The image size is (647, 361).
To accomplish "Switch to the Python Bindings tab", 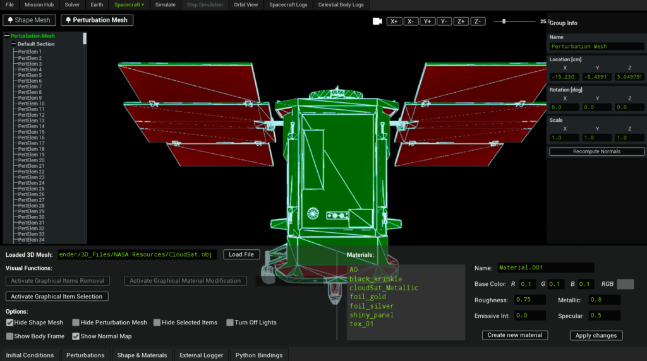I will pos(259,355).
